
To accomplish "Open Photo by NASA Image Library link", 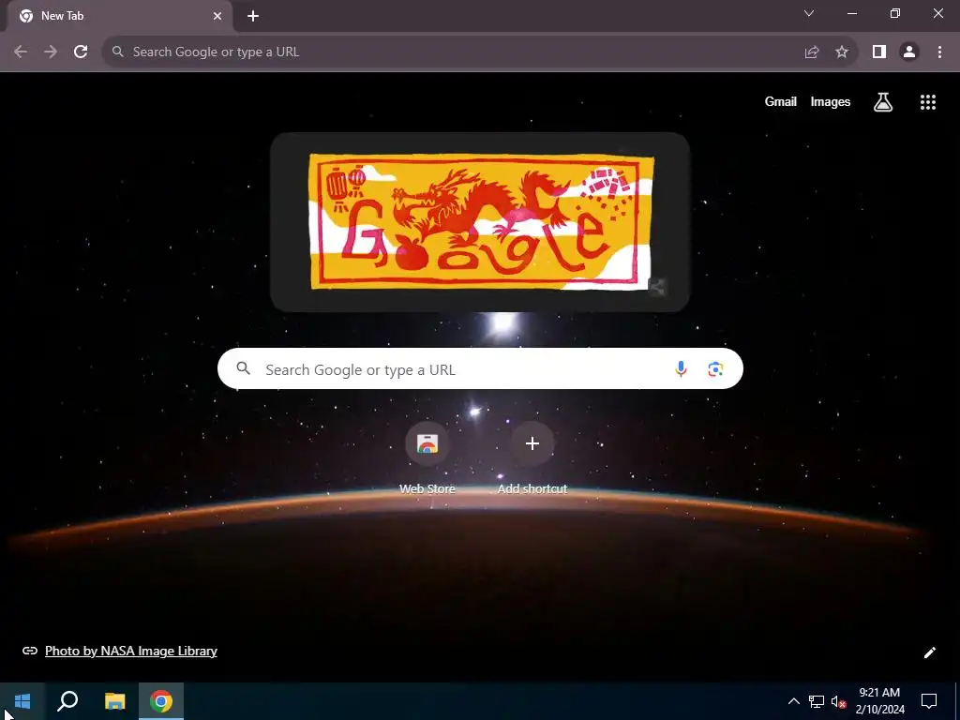I will pos(131,651).
